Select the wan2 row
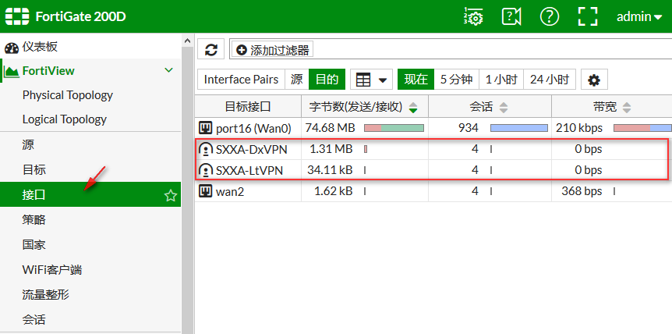 [433, 191]
